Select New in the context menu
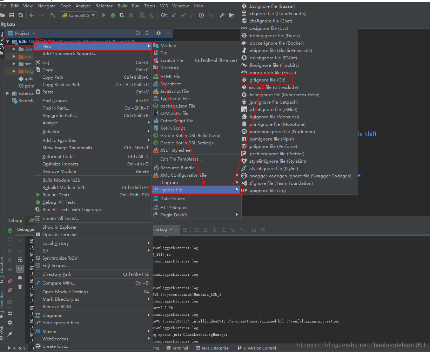The width and height of the screenshot is (430, 352). pyautogui.click(x=93, y=46)
